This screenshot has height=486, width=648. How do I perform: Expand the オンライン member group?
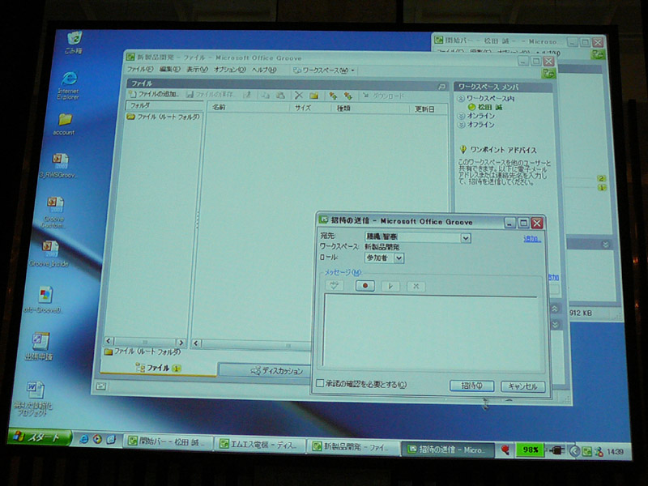click(x=461, y=116)
